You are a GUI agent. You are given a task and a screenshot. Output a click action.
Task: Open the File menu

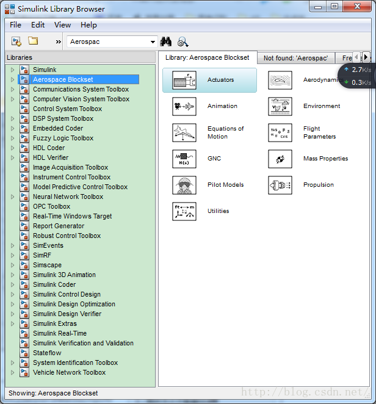click(x=15, y=25)
